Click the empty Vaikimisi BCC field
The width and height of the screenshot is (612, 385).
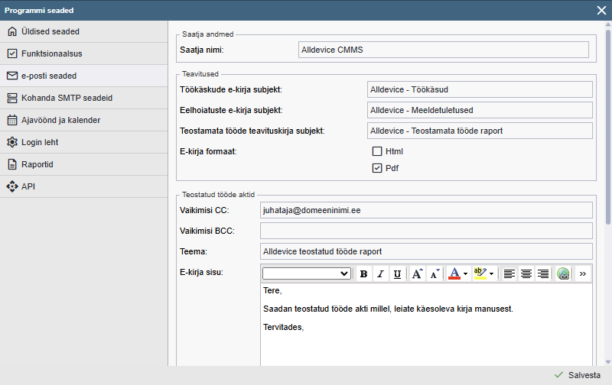pos(426,231)
